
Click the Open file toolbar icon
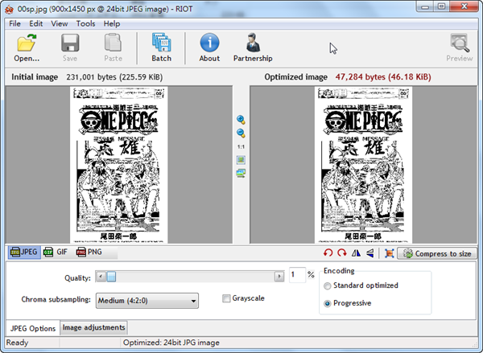tap(27, 47)
